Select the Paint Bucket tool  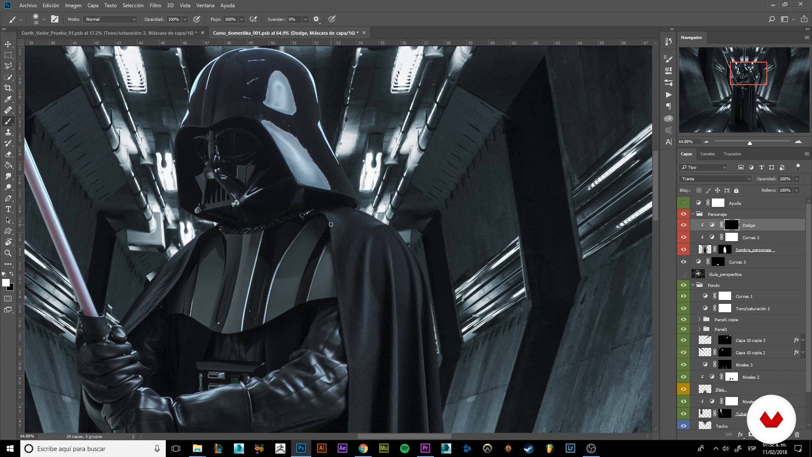pos(8,165)
